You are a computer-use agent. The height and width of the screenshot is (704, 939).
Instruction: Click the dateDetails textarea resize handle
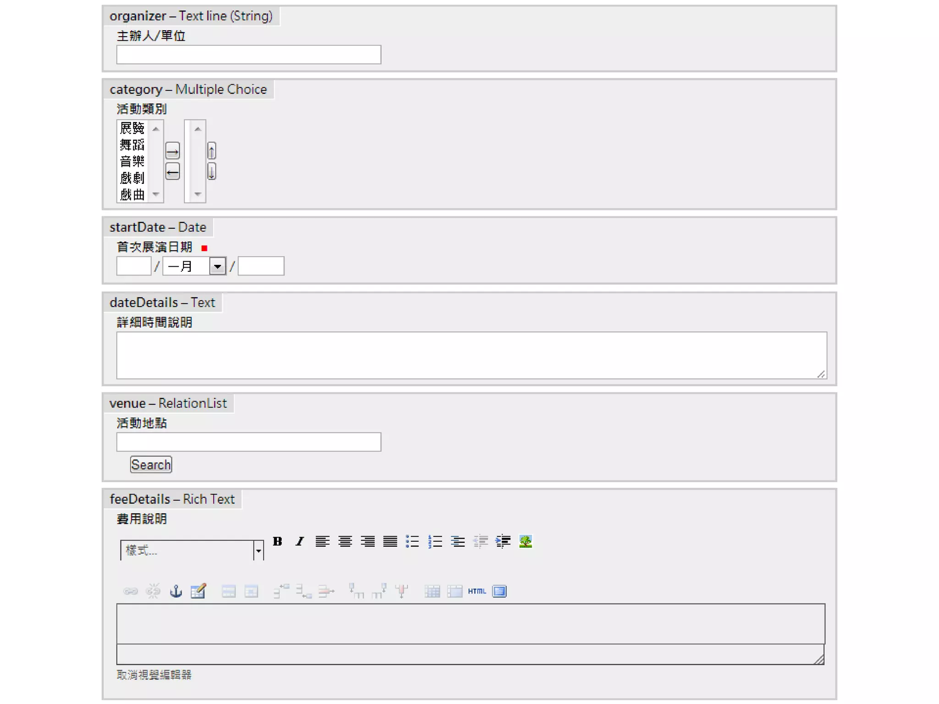(821, 374)
